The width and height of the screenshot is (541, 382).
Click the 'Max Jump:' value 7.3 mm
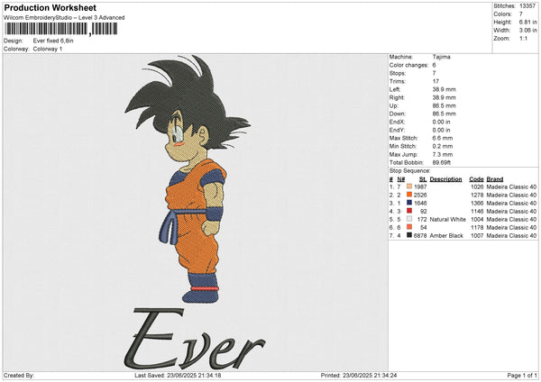tap(443, 154)
